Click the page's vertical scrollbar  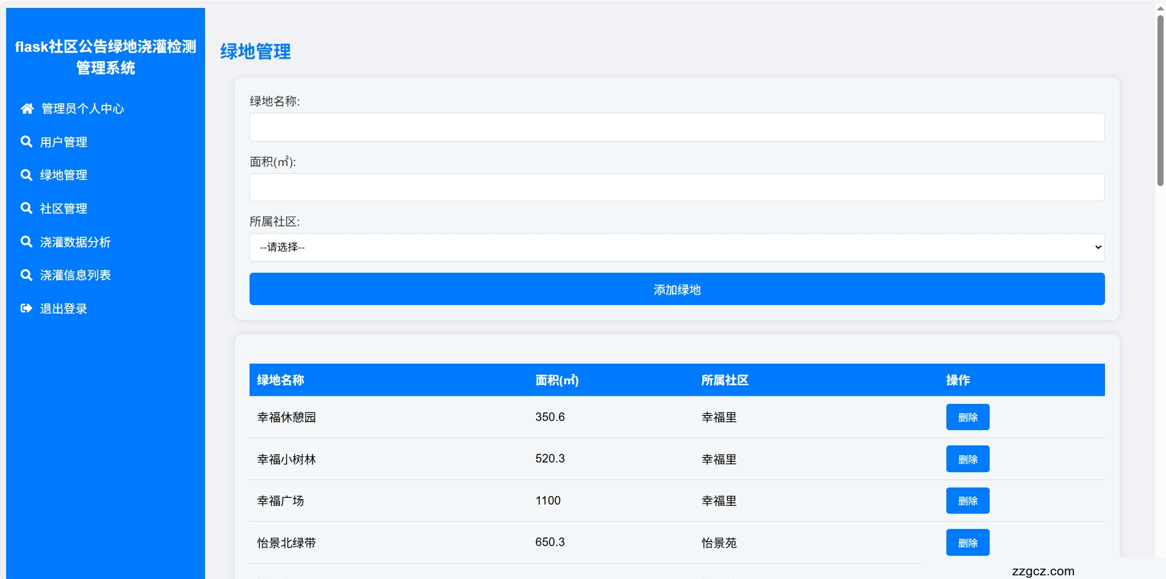[x=1160, y=101]
